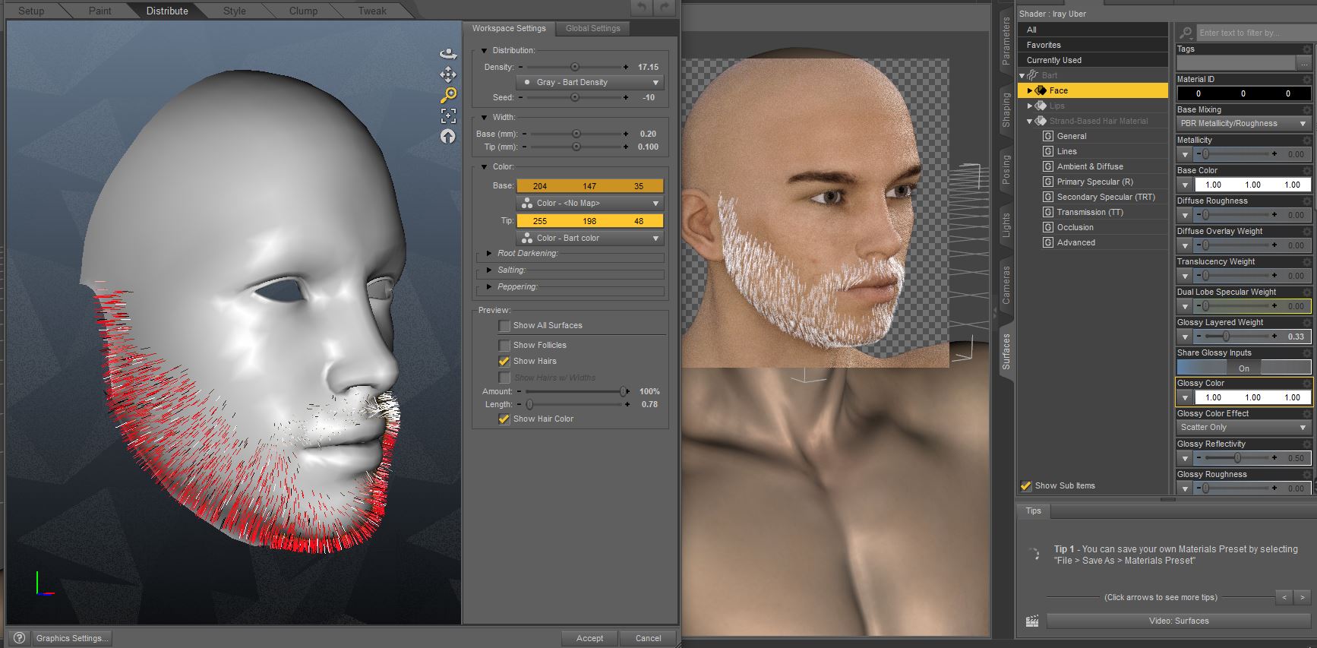Toggle Show Sub Items checkbox
Screen dimensions: 1317x648
click(x=1026, y=485)
